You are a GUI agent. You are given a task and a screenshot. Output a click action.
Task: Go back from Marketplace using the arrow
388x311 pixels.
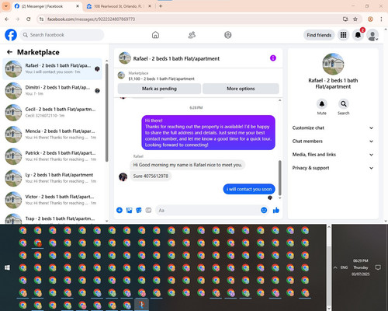click(x=9, y=52)
